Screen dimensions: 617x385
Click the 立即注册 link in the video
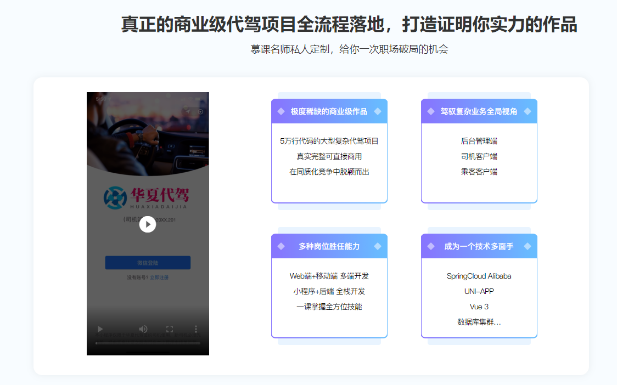click(x=159, y=278)
